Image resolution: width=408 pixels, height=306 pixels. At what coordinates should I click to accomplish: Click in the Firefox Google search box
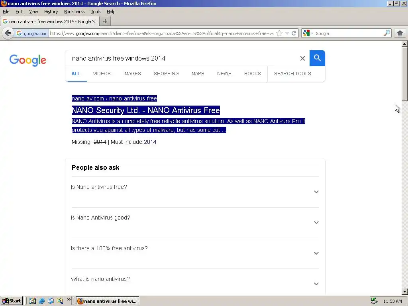(x=349, y=33)
